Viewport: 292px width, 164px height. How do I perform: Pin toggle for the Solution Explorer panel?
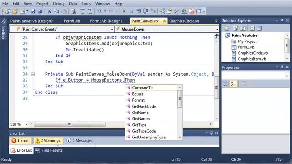282,20
